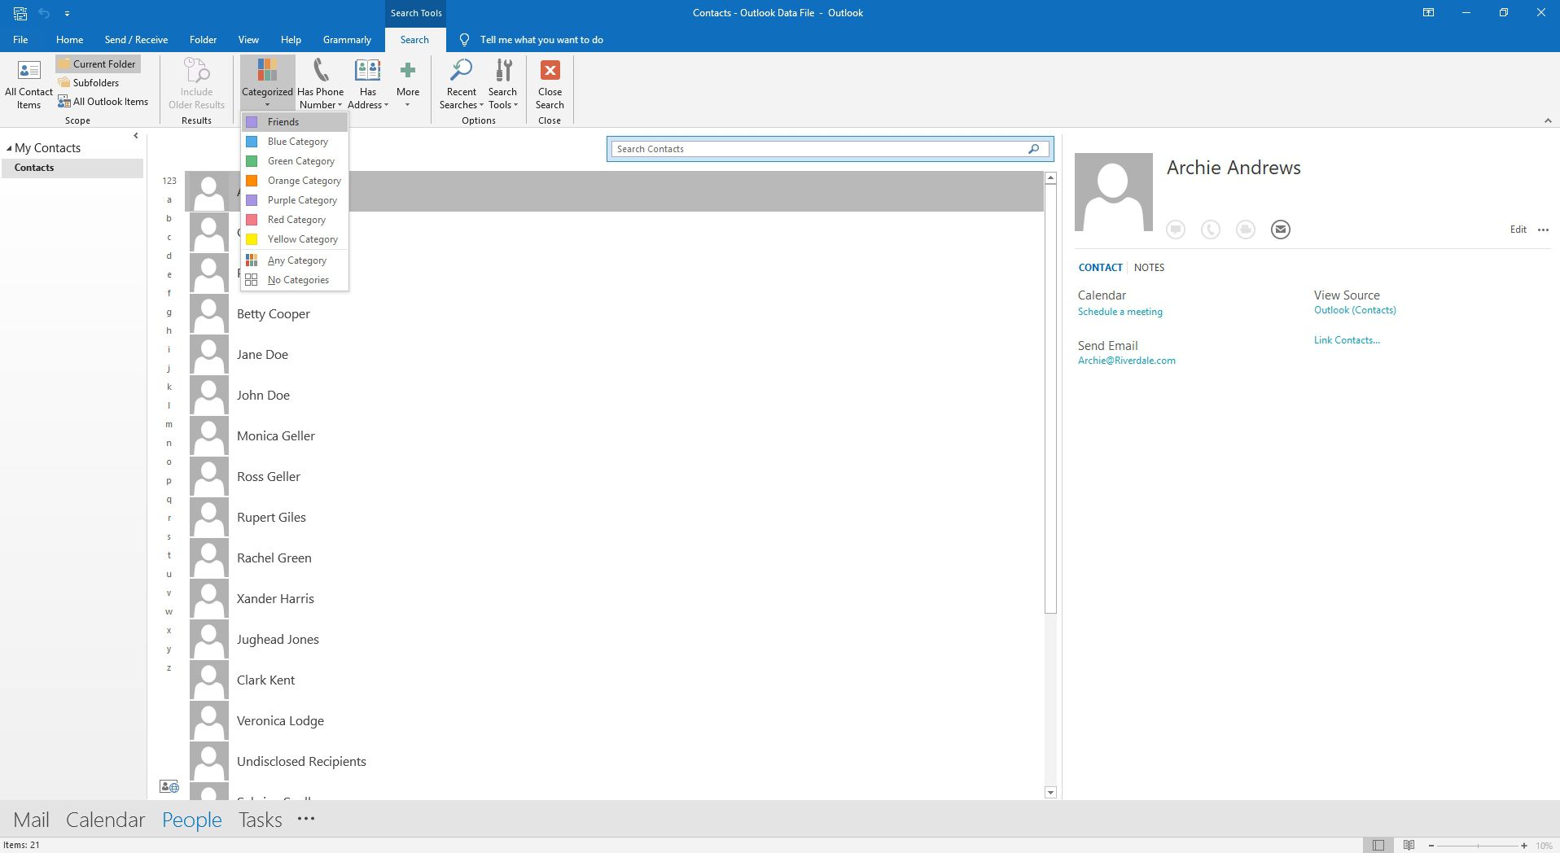Click the send instant message icon

pyautogui.click(x=1175, y=230)
